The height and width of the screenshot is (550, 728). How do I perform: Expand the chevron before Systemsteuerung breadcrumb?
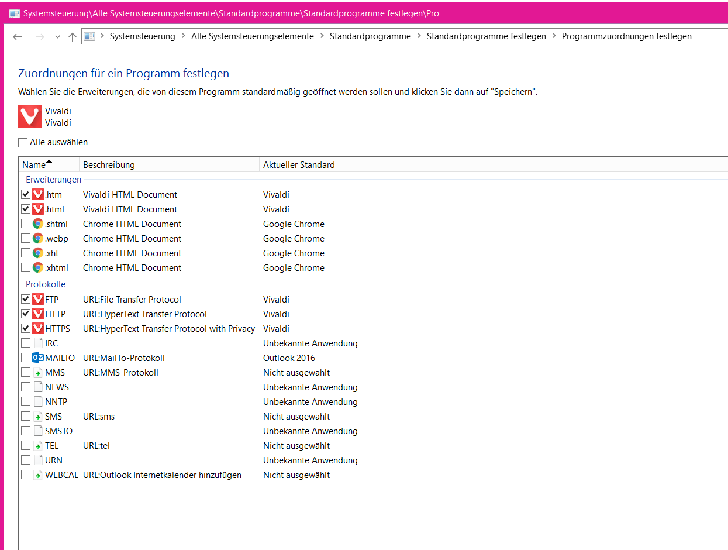pyautogui.click(x=102, y=36)
